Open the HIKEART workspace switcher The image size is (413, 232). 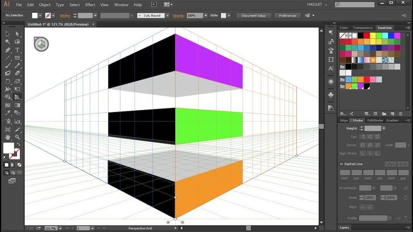(317, 4)
